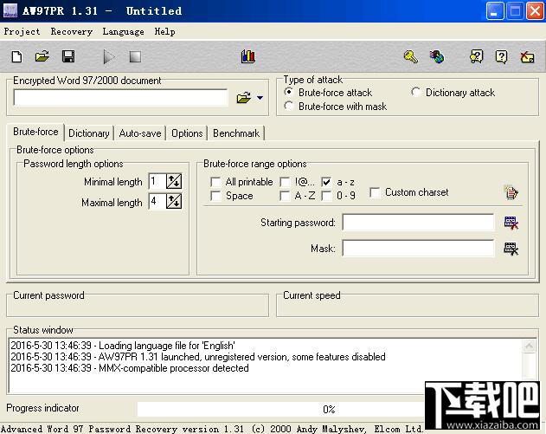
Task: Open the Help menu
Action: [164, 32]
